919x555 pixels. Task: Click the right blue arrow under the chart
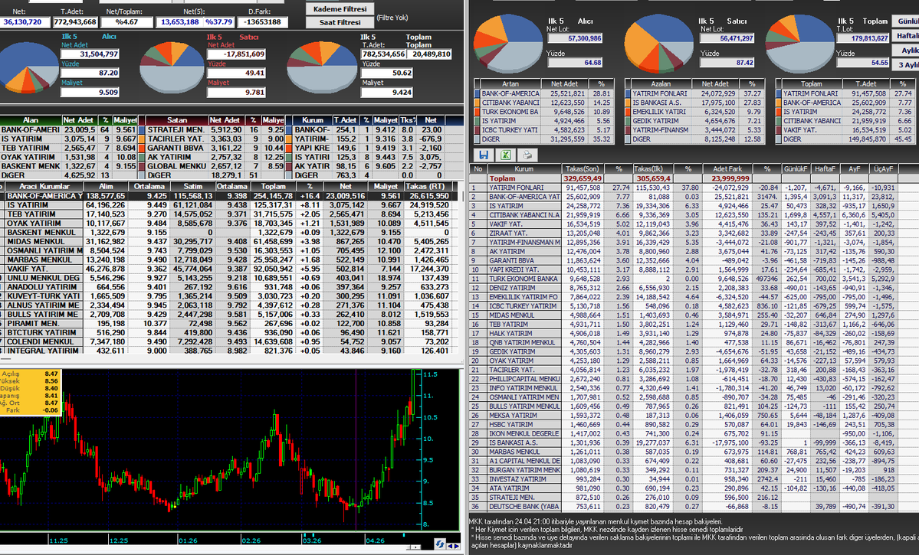coord(457,546)
